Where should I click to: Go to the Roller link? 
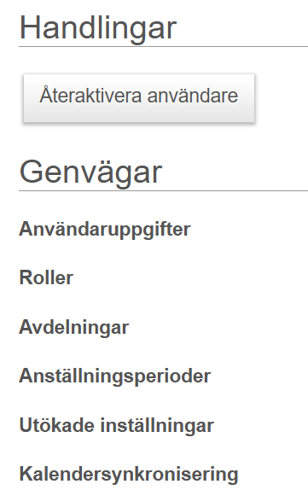(46, 277)
